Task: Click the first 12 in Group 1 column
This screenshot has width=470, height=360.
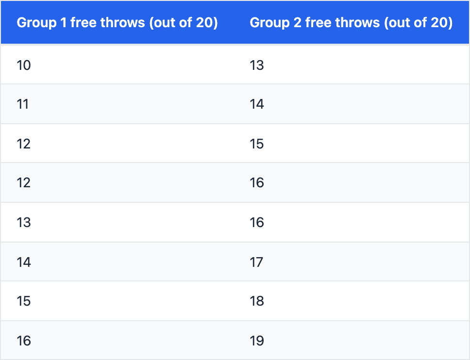Action: (24, 144)
